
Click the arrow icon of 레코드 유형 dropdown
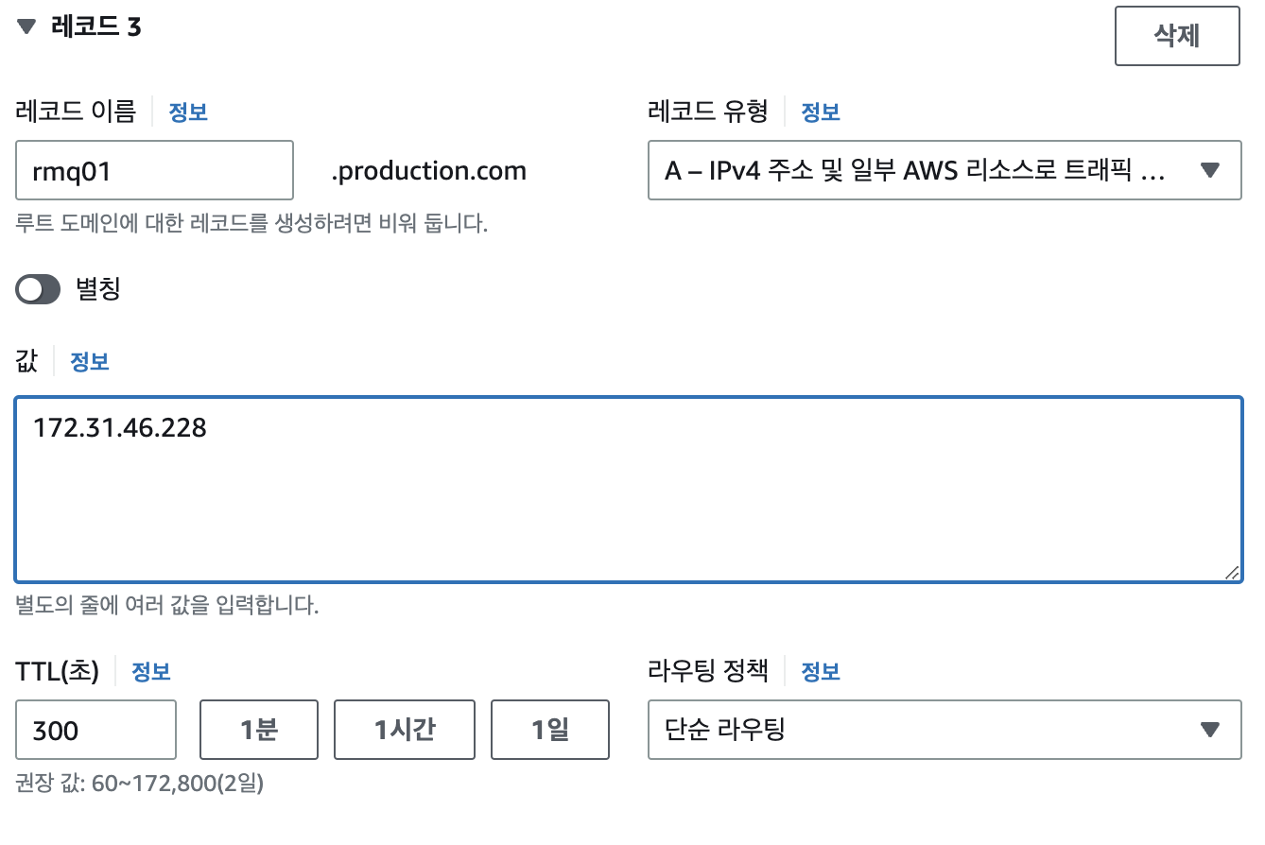click(1208, 170)
